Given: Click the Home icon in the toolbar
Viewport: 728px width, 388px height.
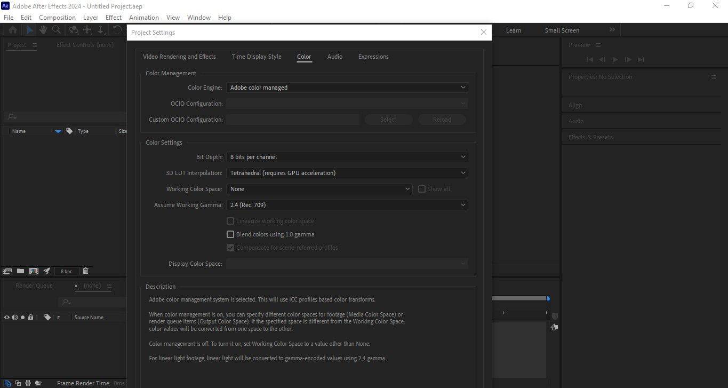Looking at the screenshot, I should (12, 30).
